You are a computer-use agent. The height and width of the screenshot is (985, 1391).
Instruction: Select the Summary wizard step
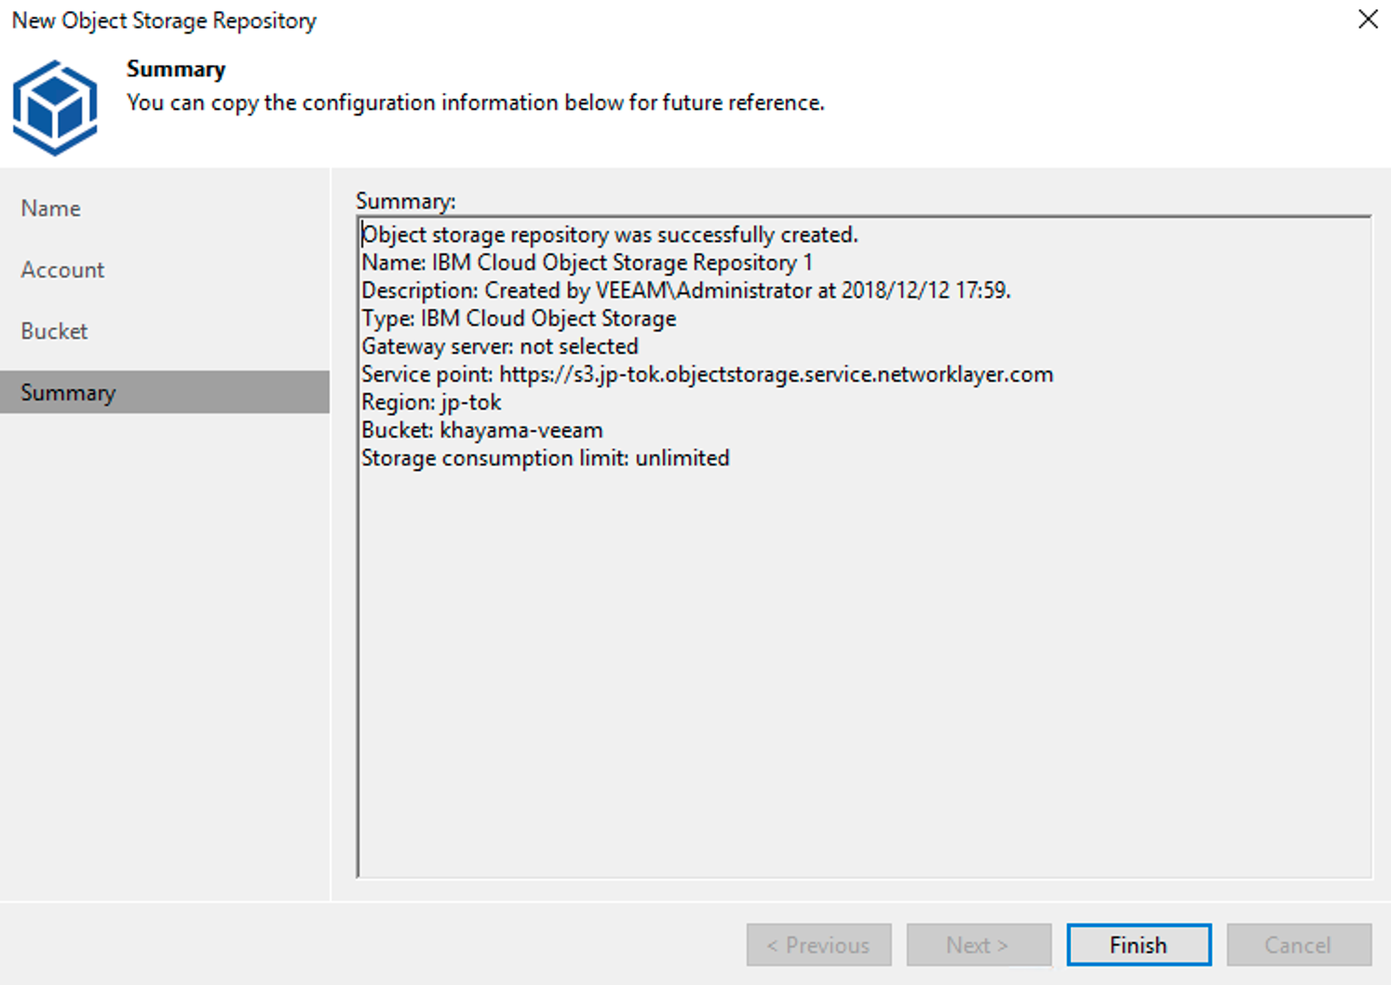pyautogui.click(x=165, y=392)
